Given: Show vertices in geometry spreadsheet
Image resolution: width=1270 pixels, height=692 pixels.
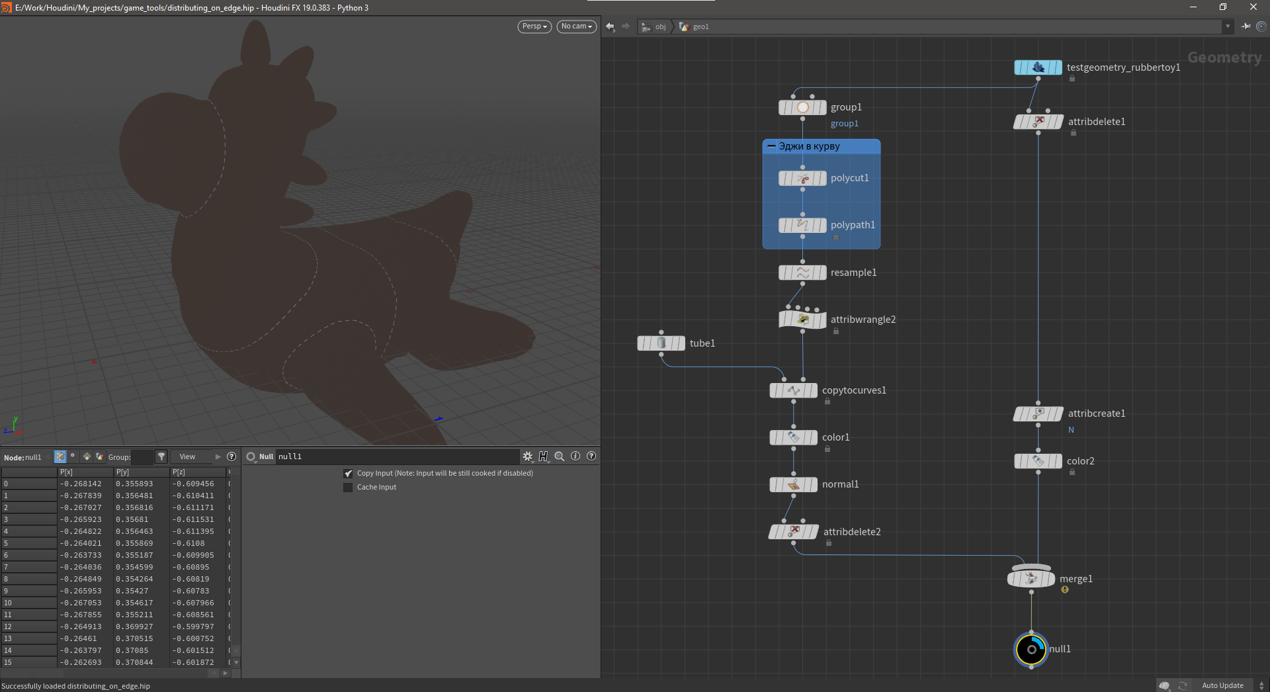Looking at the screenshot, I should pyautogui.click(x=73, y=456).
